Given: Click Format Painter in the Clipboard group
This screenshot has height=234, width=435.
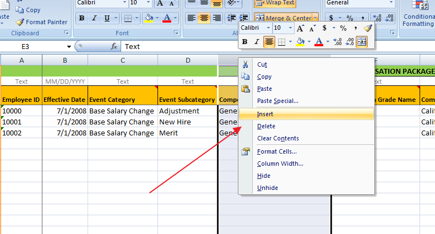Looking at the screenshot, I should pyautogui.click(x=41, y=22).
